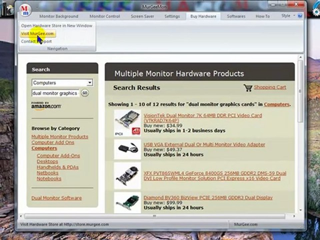Click the vertical scrollbar thumb
This screenshot has height=240, width=320.
300,91
